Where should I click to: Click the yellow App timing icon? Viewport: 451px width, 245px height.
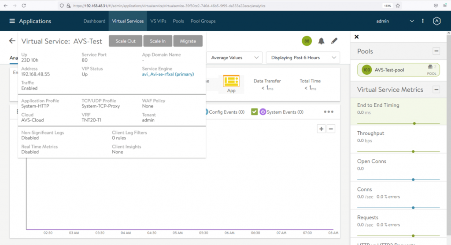tap(231, 82)
